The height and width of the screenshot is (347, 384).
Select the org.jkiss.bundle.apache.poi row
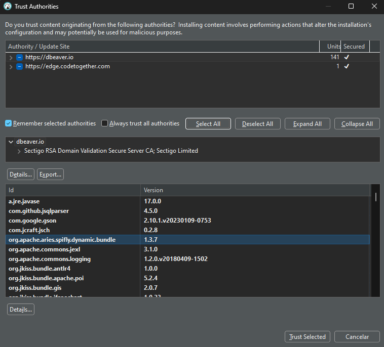click(x=187, y=278)
